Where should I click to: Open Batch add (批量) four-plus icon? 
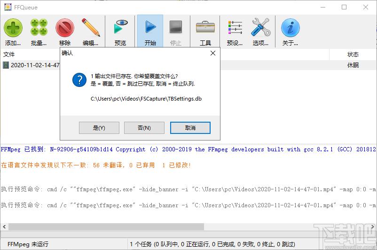pyautogui.click(x=39, y=28)
